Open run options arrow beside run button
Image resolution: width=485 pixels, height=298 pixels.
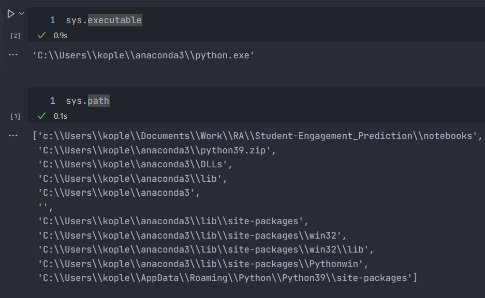(x=21, y=13)
